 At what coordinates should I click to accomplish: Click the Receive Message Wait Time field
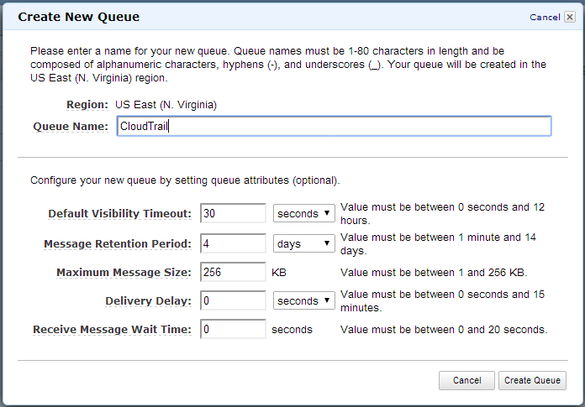pyautogui.click(x=233, y=329)
